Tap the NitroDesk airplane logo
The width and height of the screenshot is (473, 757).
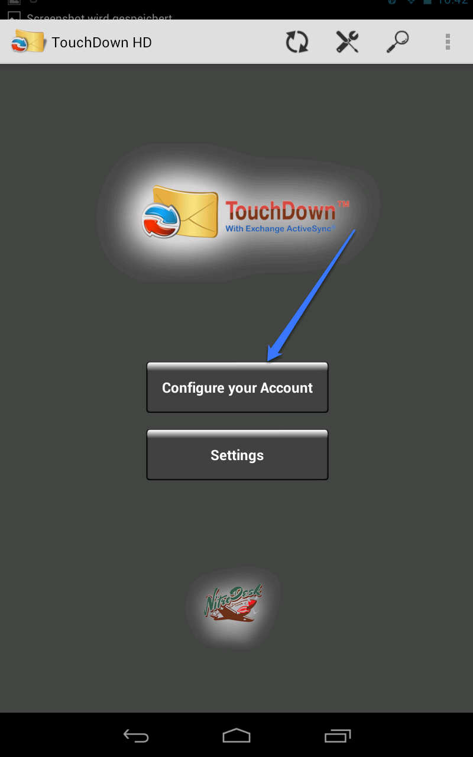(234, 603)
